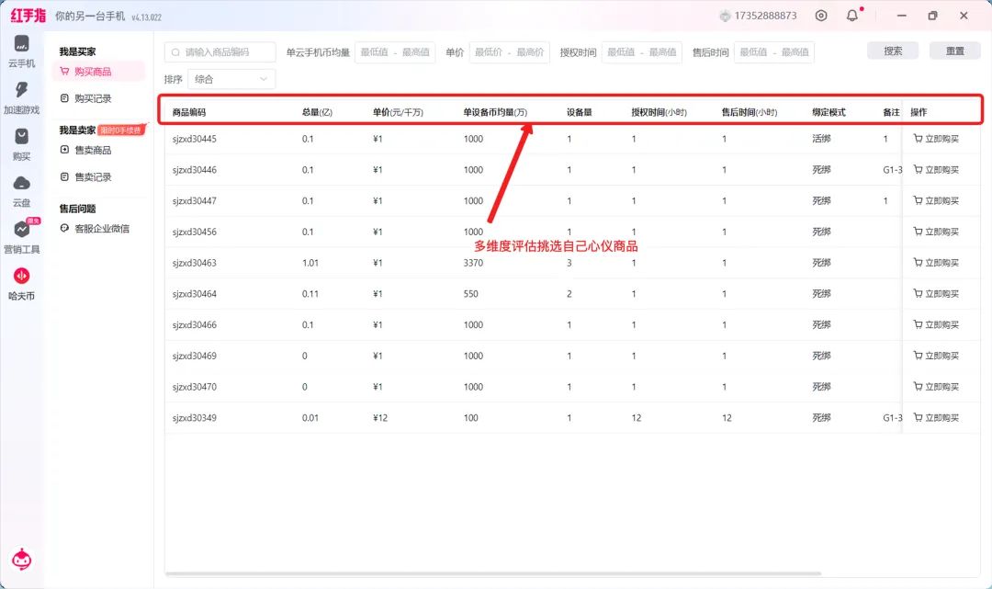Focus the 请输入商品编码 search input field

click(x=227, y=52)
